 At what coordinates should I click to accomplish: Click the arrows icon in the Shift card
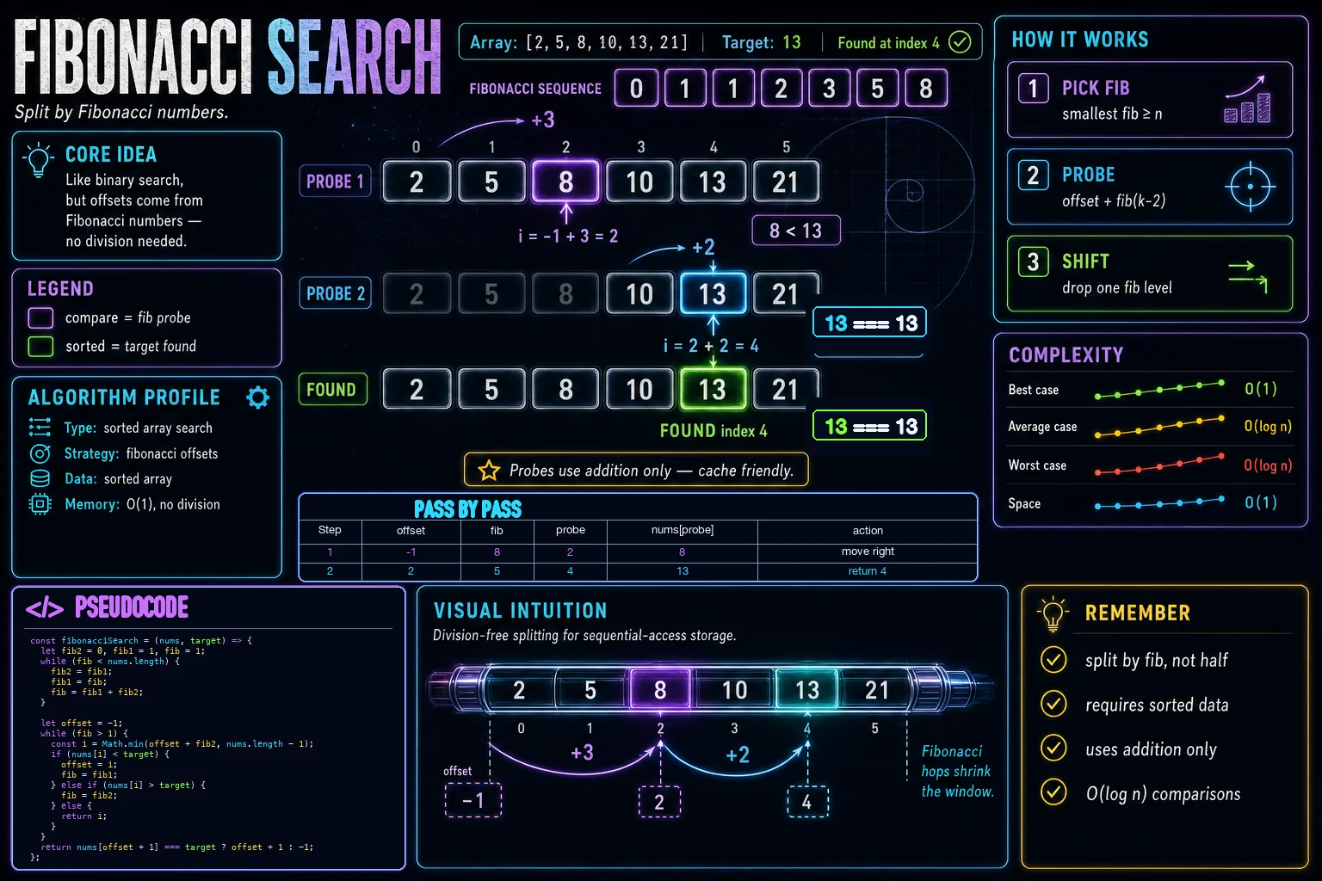click(1248, 276)
